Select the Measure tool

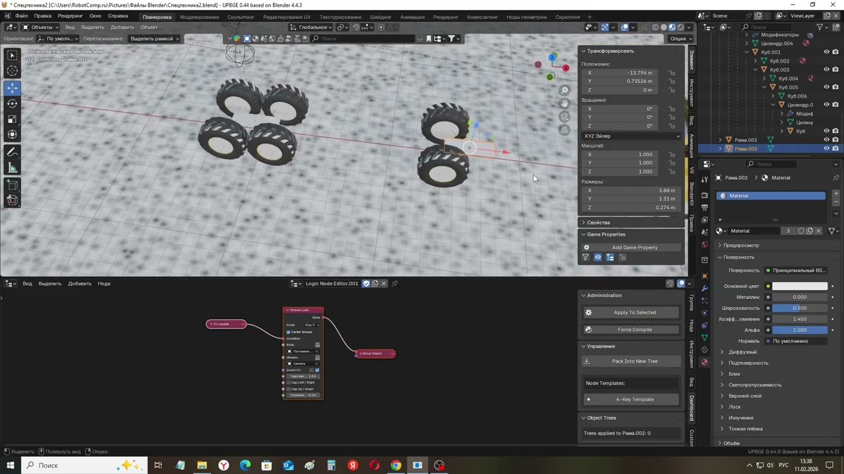[x=13, y=168]
